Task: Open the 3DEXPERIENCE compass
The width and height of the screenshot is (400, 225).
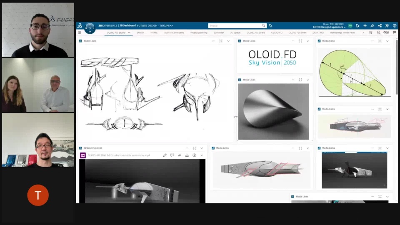Action: [x=90, y=28]
